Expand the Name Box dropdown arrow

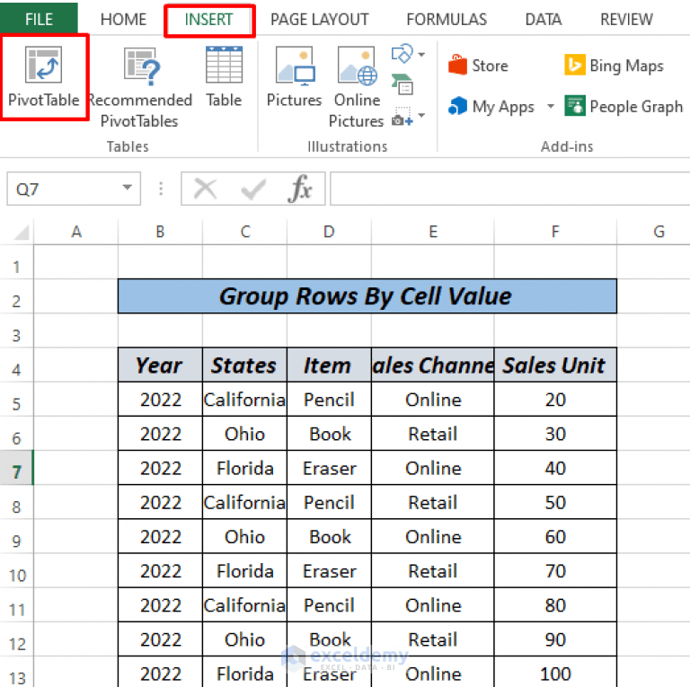pos(128,188)
